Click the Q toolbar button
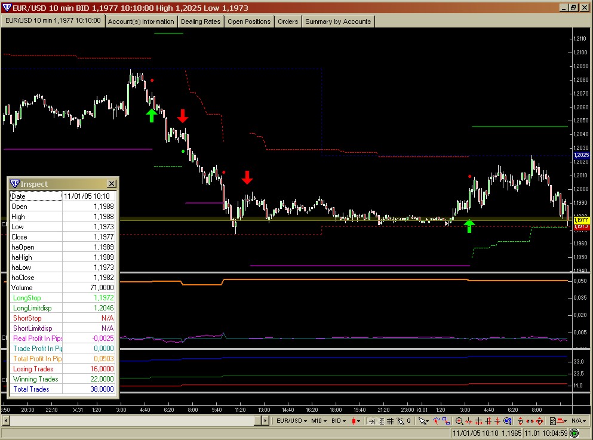Viewport: 593px width, 440px height. coord(409,421)
